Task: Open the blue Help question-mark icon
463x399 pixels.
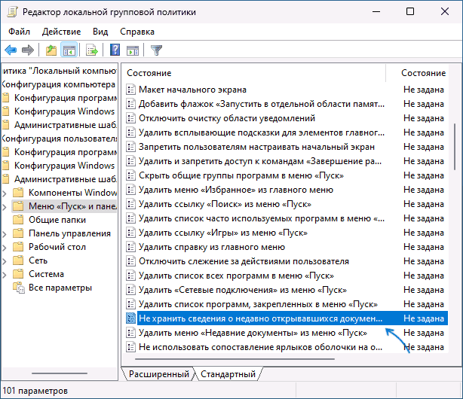Action: pos(115,50)
